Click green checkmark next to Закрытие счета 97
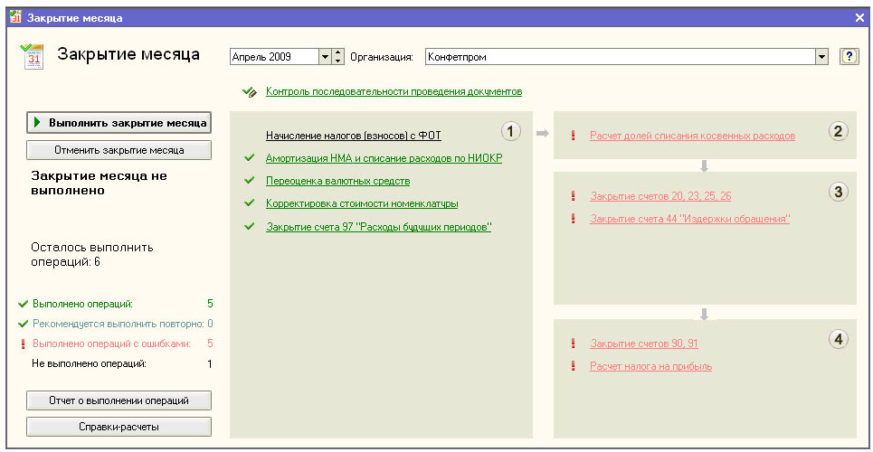Viewport: 873px width, 452px height. pyautogui.click(x=250, y=227)
